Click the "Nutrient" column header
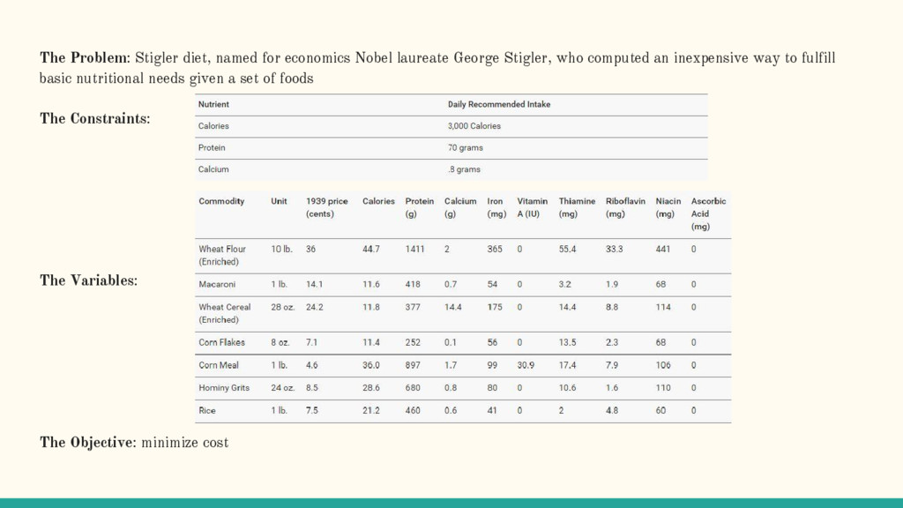Screen dimensions: 903x508 [213, 104]
